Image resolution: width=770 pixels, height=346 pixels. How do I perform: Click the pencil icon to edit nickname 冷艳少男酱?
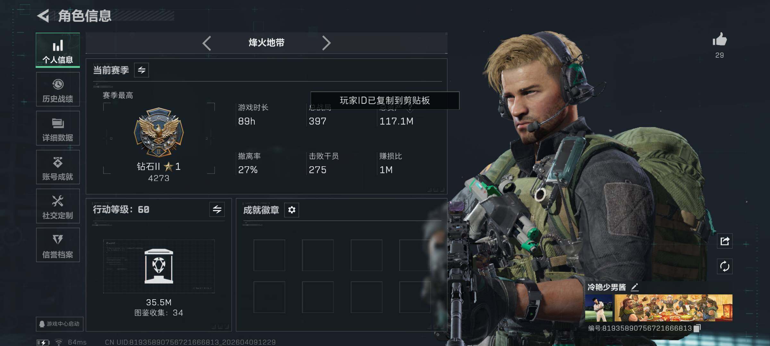pos(635,287)
